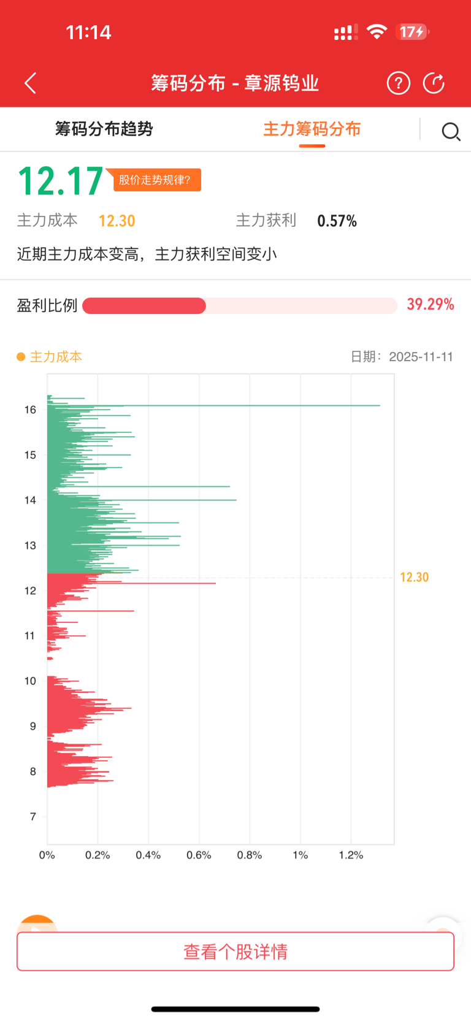Tap the 盈利比例 progress bar
Viewport: 471px width, 1021px height.
[239, 305]
